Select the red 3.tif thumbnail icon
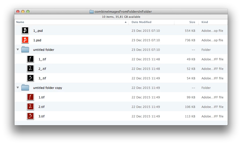The image size is (242, 145). point(30,116)
